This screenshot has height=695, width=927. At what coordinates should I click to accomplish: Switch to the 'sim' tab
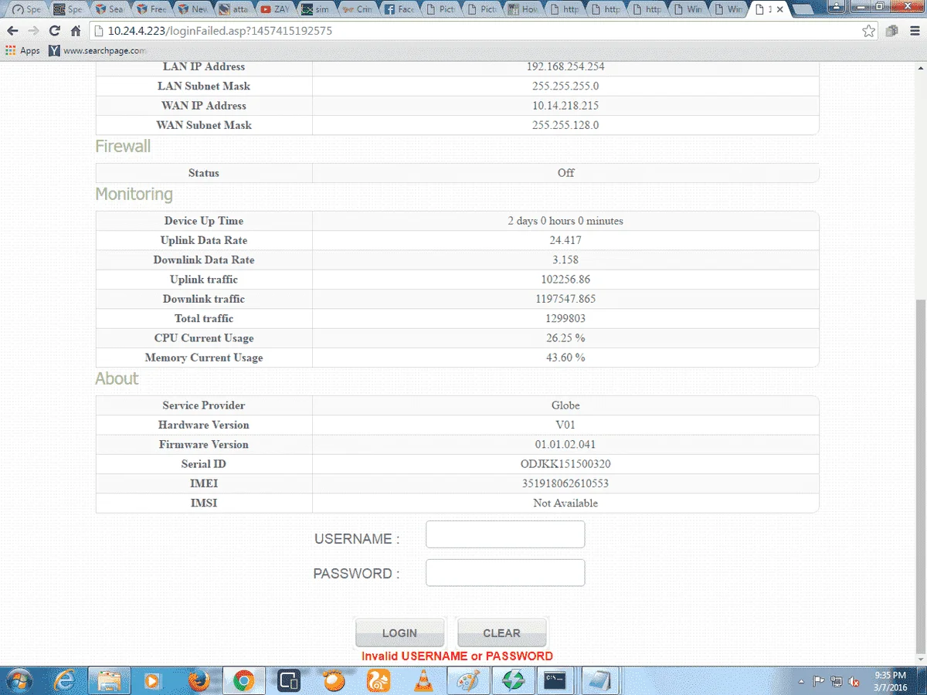[x=317, y=10]
